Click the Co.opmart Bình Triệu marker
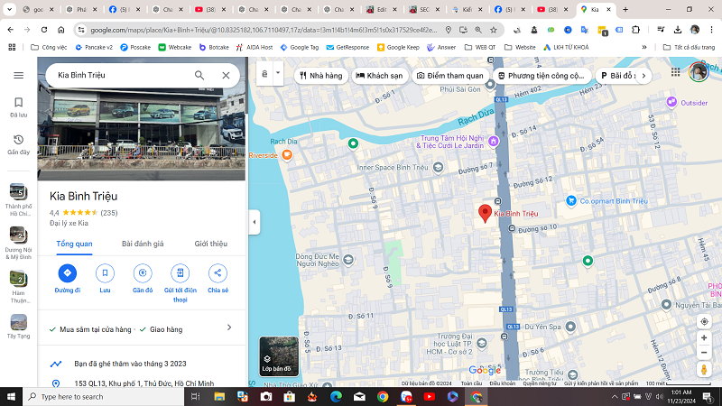 point(571,200)
